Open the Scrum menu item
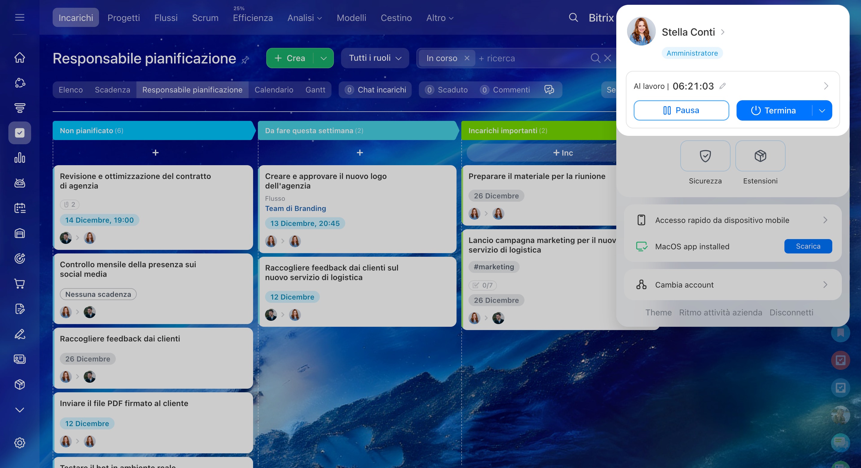The image size is (861, 468). [x=205, y=18]
